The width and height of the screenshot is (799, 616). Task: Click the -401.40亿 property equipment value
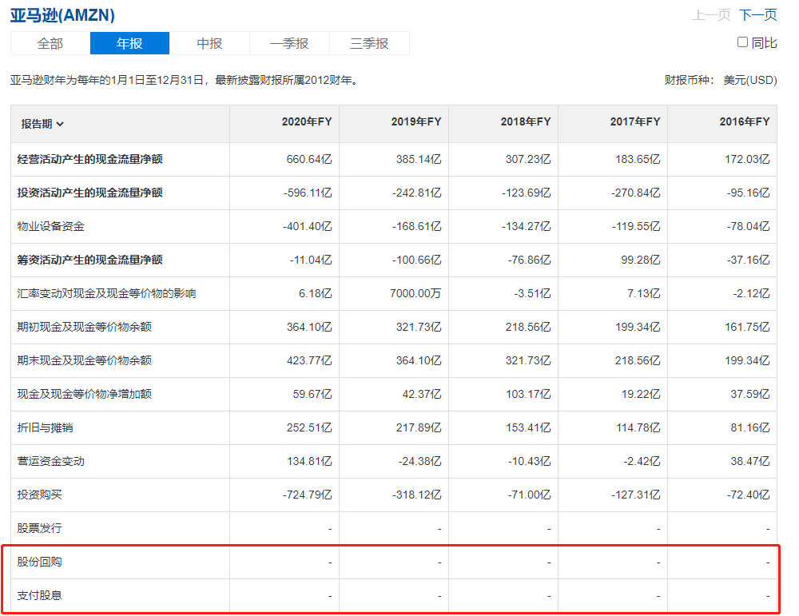tap(308, 226)
